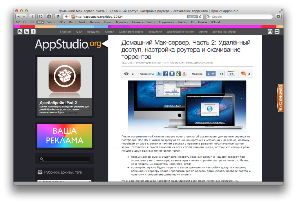Share article to VKontakte in Сохранить row
297x204 pixels.
[172, 74]
